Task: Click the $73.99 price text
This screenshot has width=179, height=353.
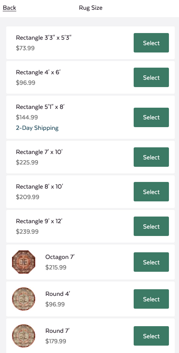Action: pos(25,48)
